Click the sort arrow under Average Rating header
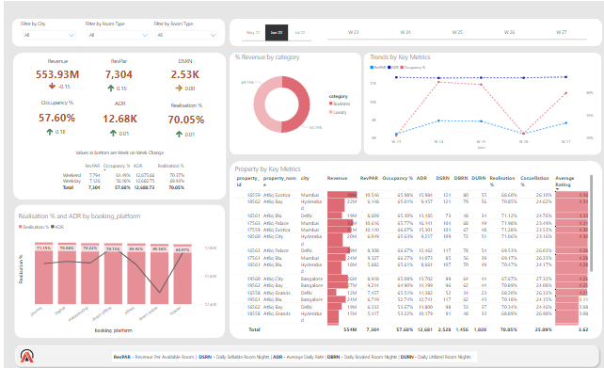 [x=557, y=189]
